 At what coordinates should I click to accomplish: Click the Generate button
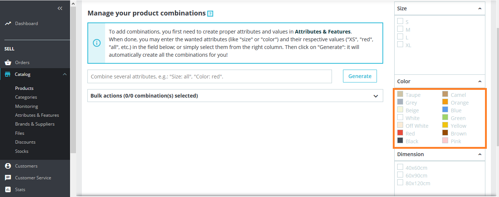(360, 76)
